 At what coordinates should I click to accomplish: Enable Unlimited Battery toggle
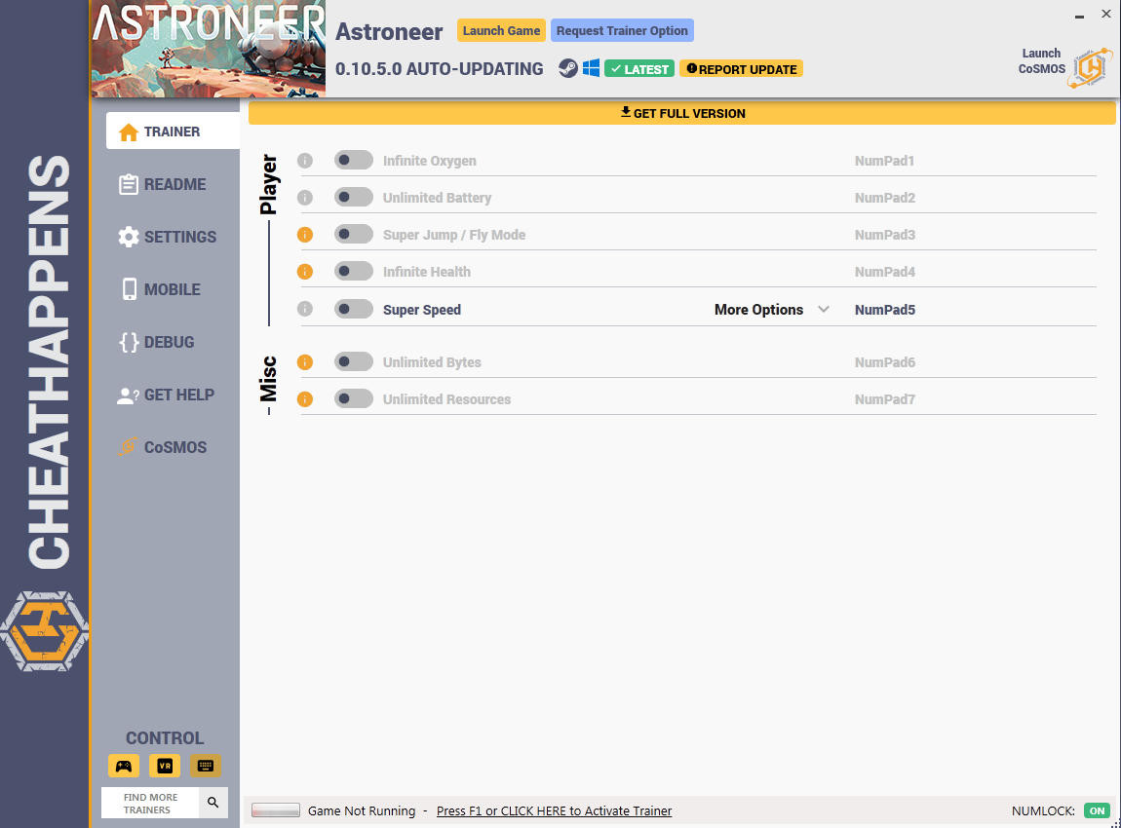[354, 197]
